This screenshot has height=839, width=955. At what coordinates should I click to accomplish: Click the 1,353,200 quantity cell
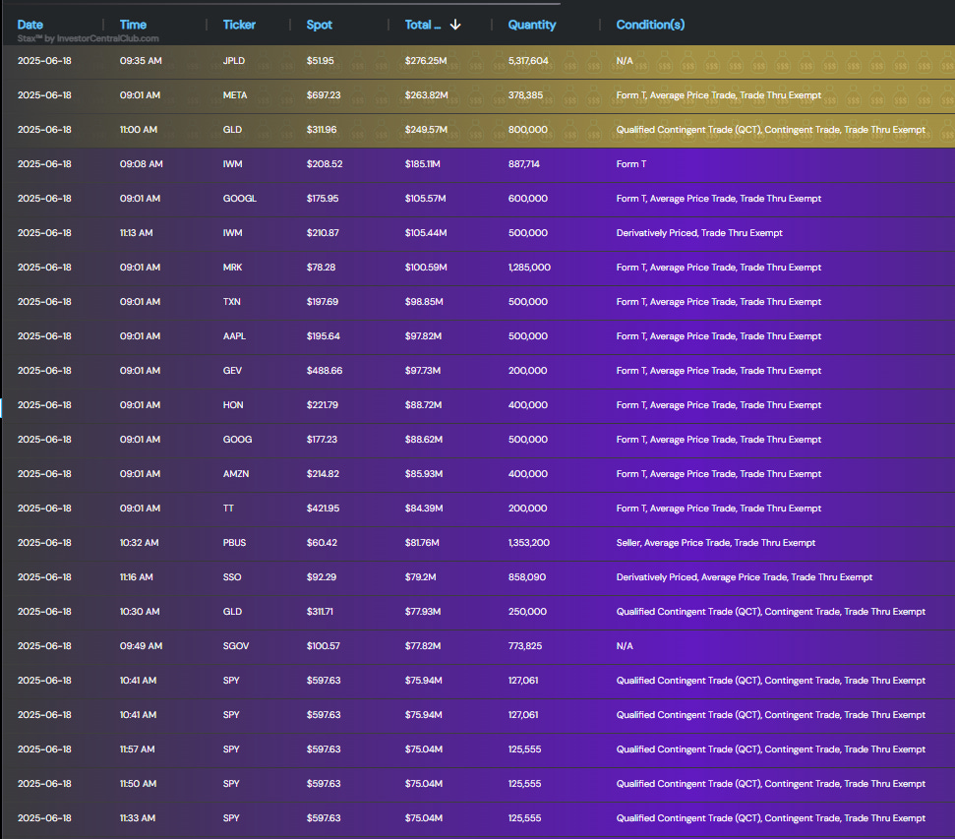[529, 543]
